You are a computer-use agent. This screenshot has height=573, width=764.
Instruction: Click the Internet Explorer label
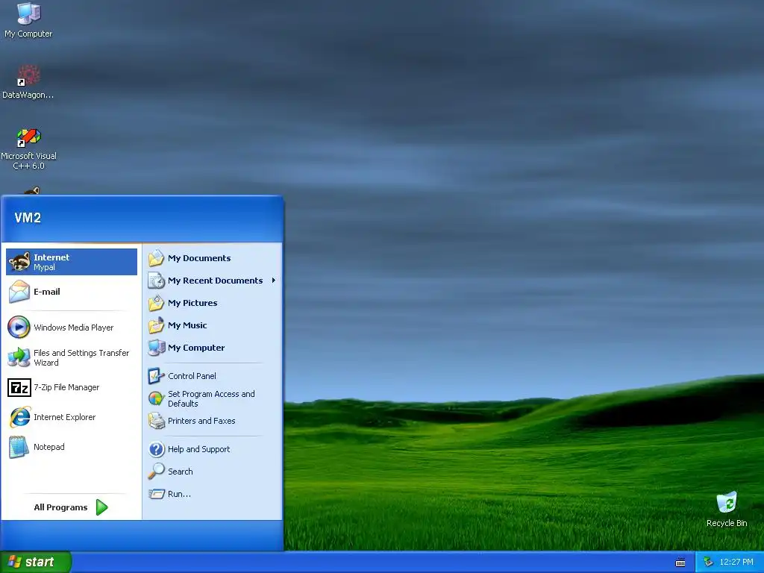click(x=64, y=417)
